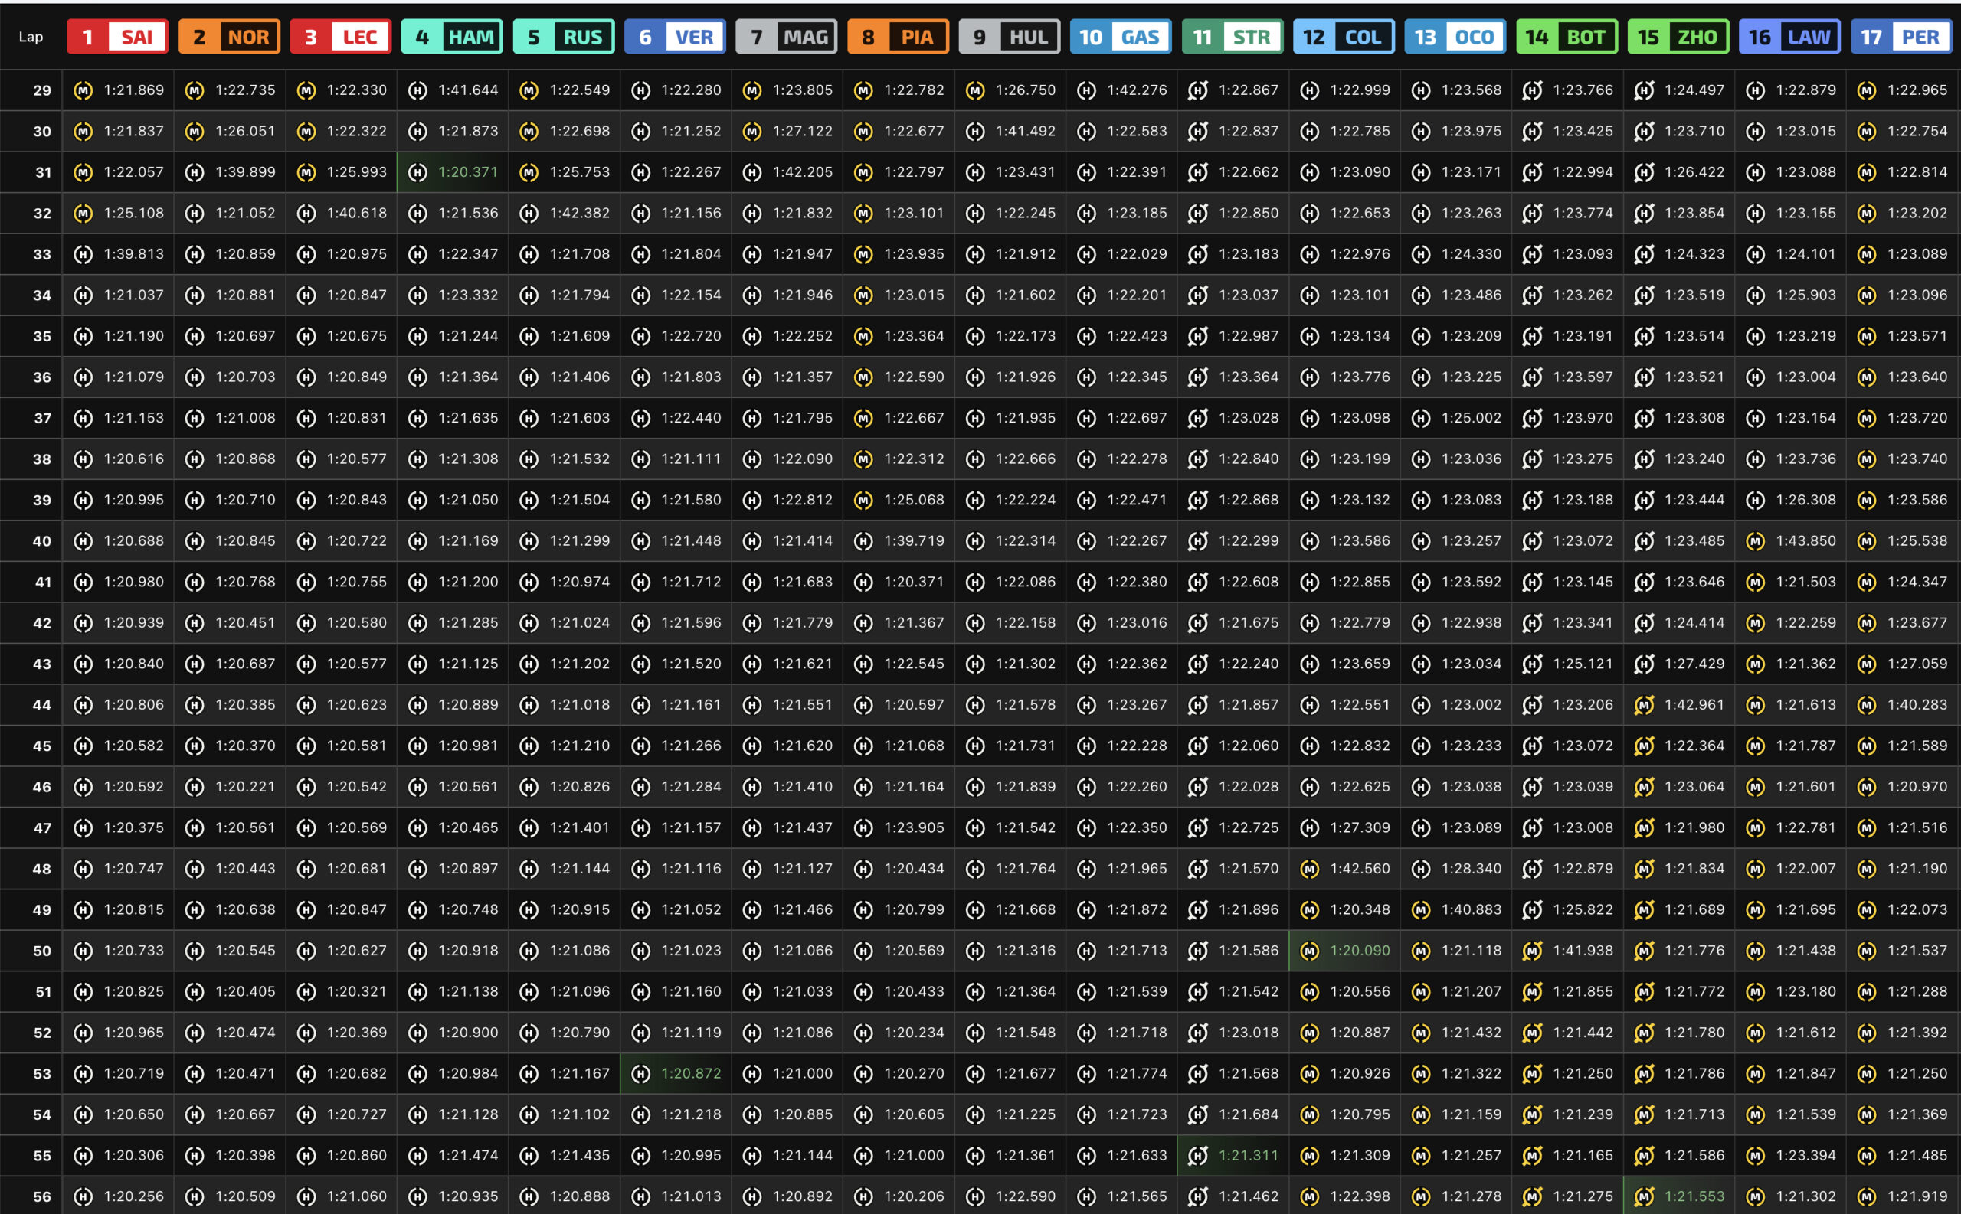Select the NOR driver column header

229,37
